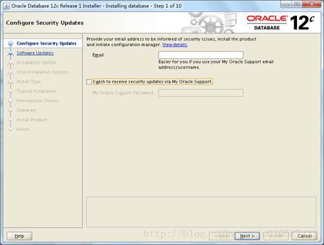
Task: Select the Prerequisite Checks step
Action: point(37,101)
